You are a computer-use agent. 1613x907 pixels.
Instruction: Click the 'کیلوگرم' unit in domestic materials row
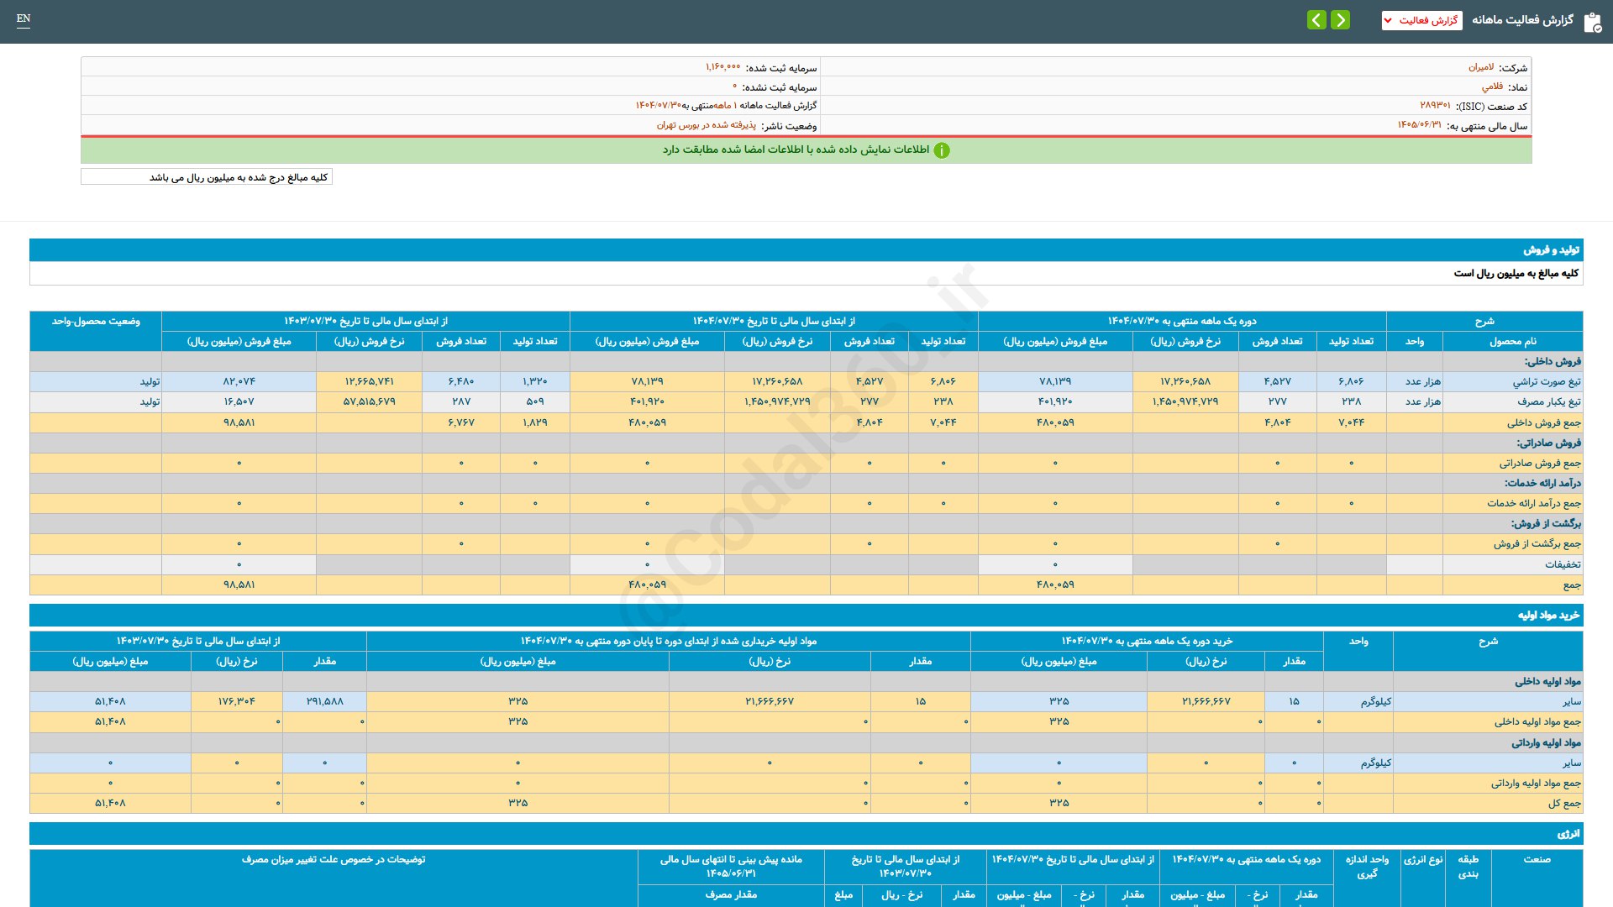coord(1375,701)
